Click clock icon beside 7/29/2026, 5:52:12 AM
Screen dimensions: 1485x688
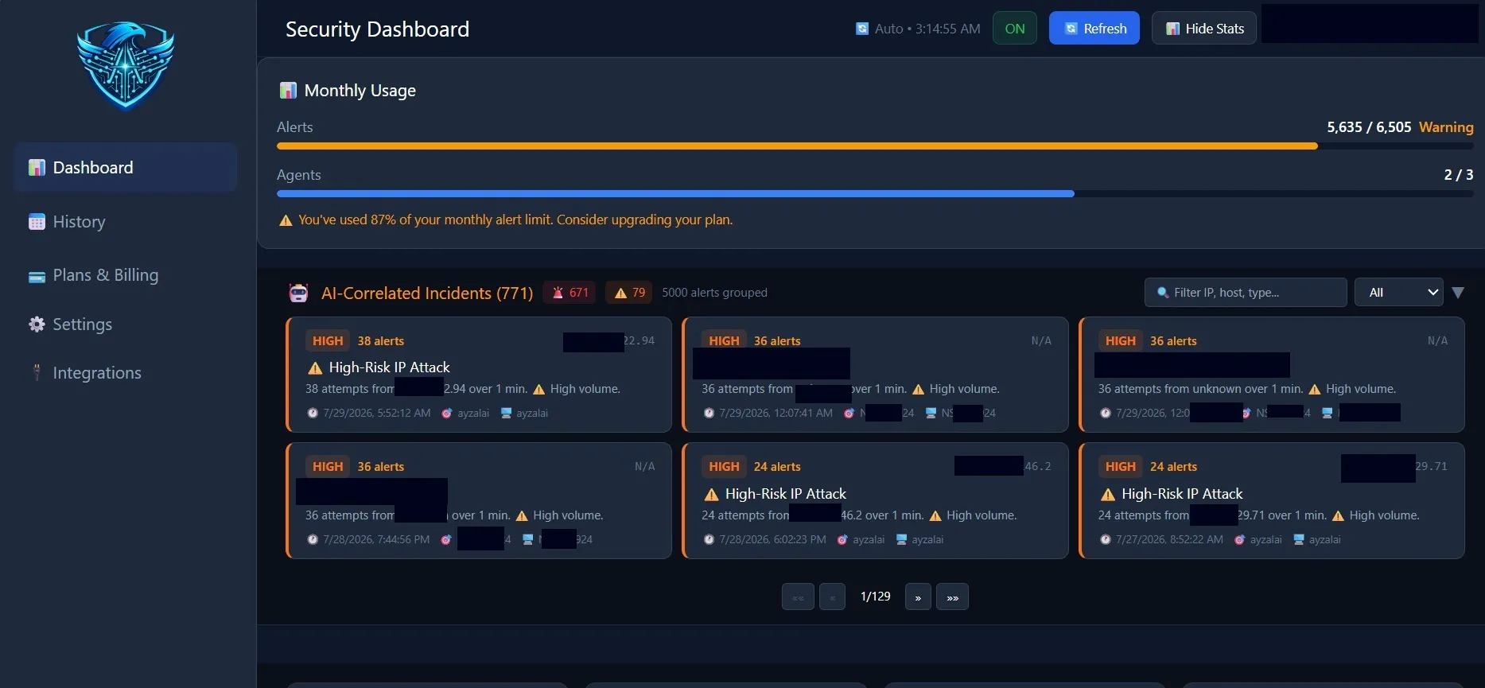coord(313,414)
